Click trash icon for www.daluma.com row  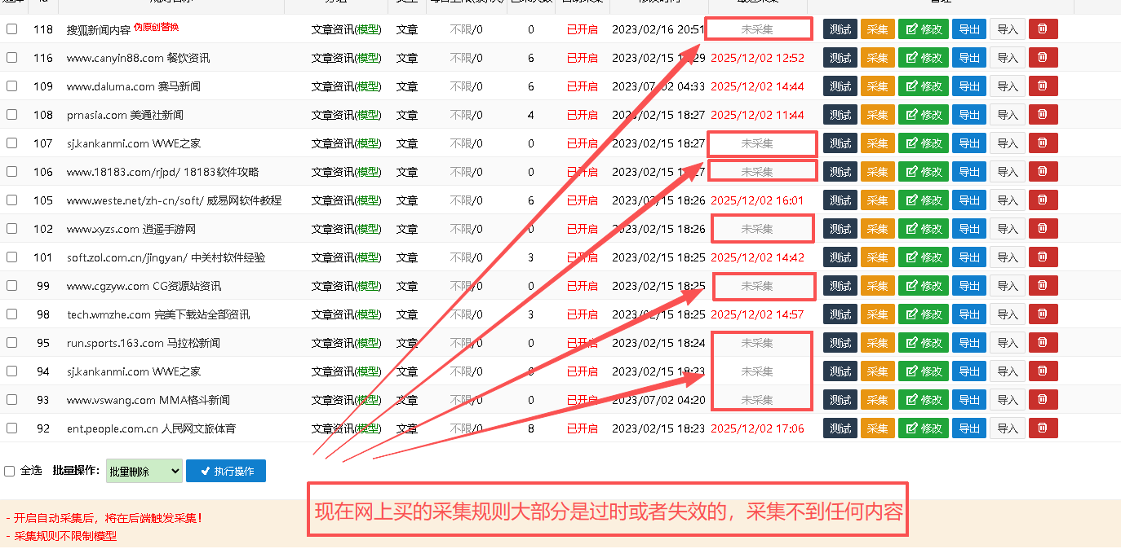click(x=1043, y=86)
